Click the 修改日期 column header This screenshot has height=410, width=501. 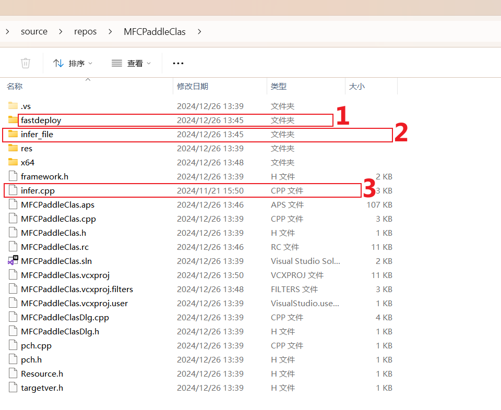tap(193, 86)
